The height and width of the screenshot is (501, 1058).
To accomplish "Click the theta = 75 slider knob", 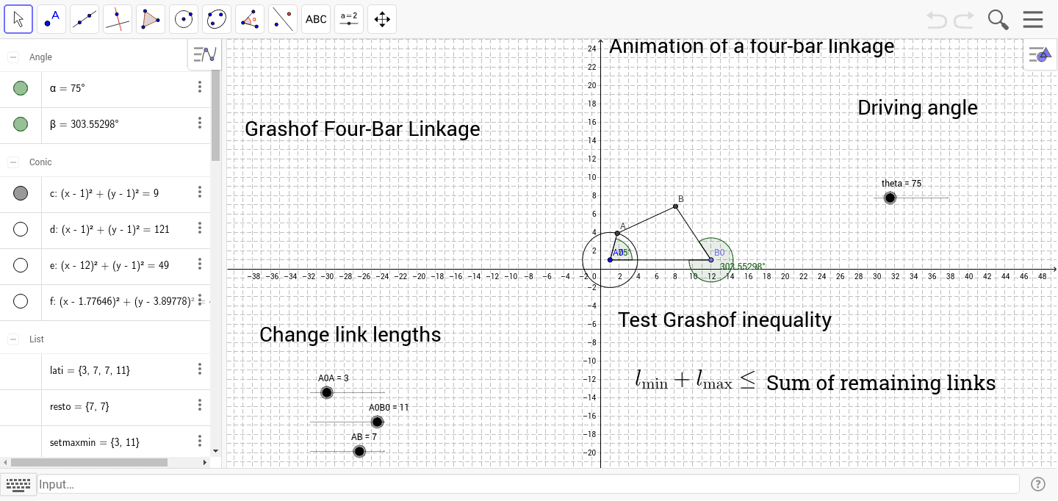I will point(890,198).
